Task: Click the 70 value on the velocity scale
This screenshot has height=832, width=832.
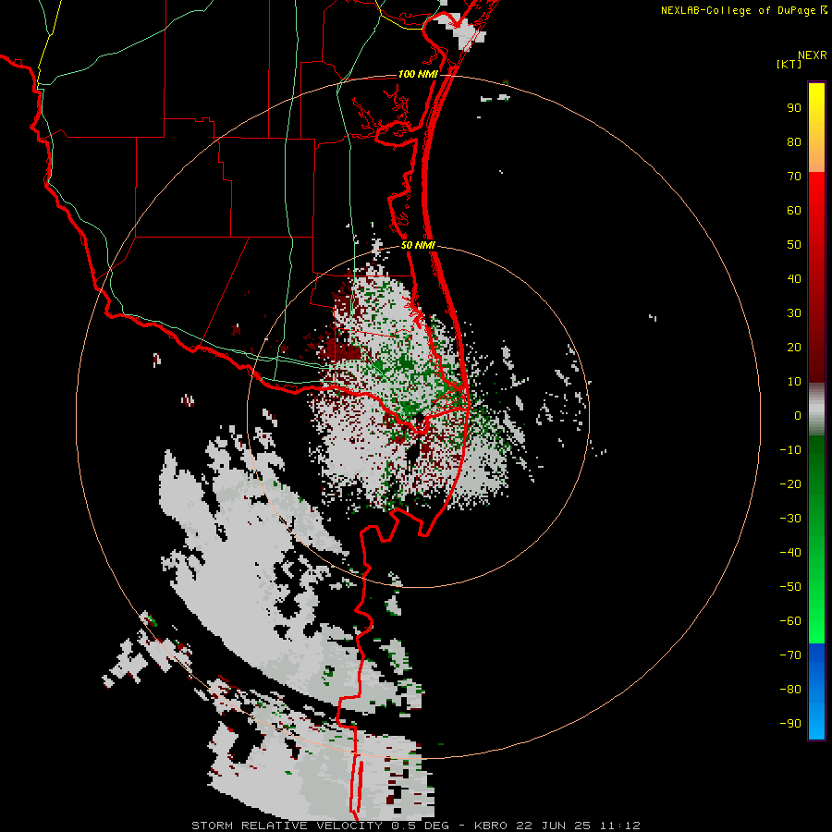Action: click(794, 177)
